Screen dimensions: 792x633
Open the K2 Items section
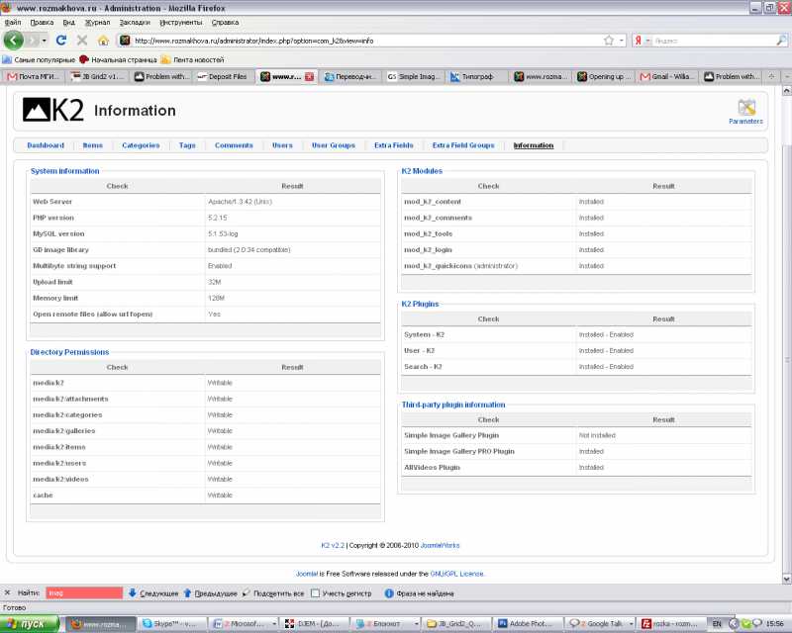point(92,145)
